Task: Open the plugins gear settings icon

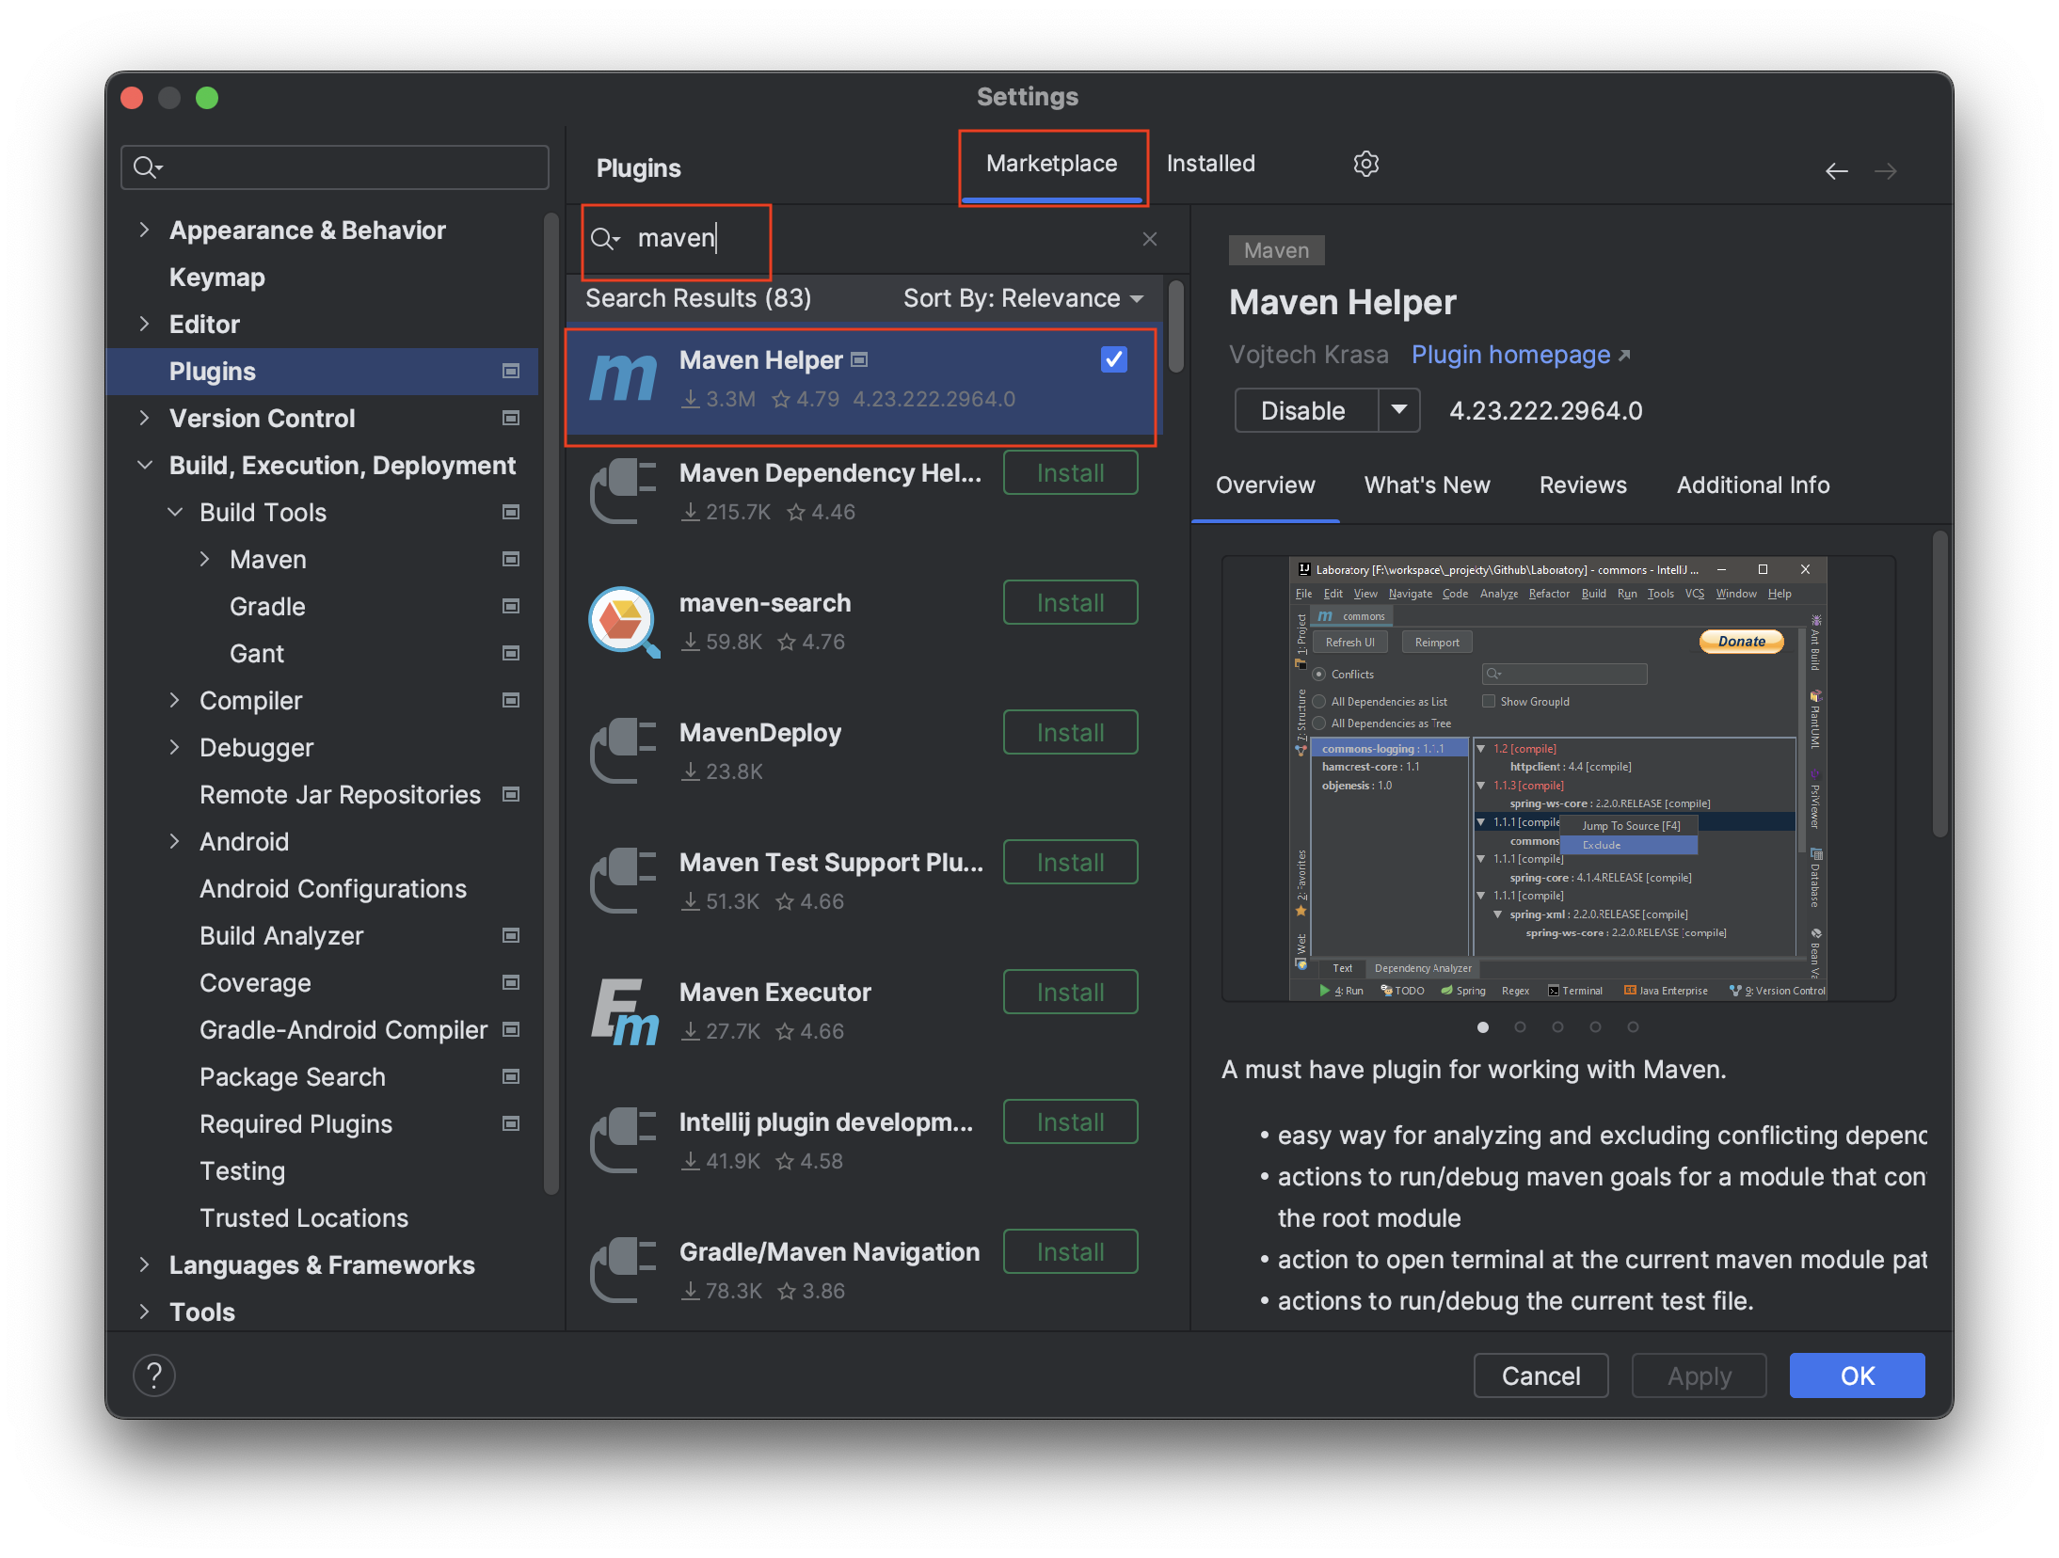Action: [1365, 164]
